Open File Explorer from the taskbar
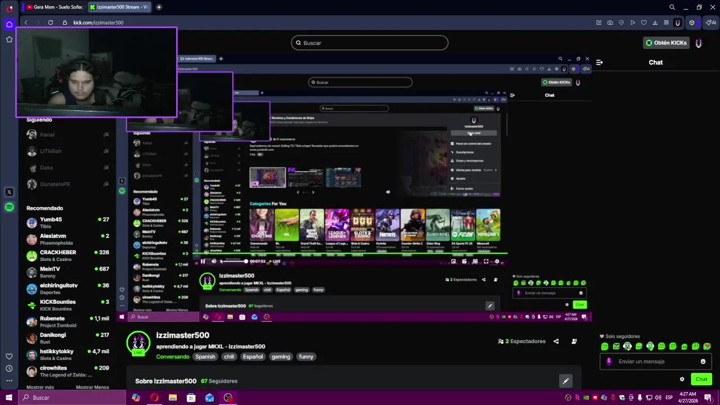 click(173, 398)
